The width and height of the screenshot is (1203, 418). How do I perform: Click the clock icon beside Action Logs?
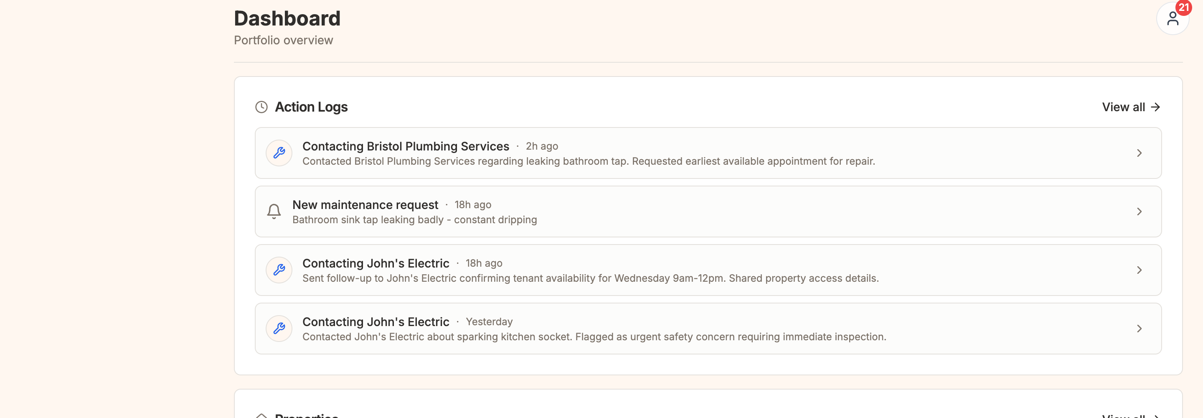tap(261, 107)
